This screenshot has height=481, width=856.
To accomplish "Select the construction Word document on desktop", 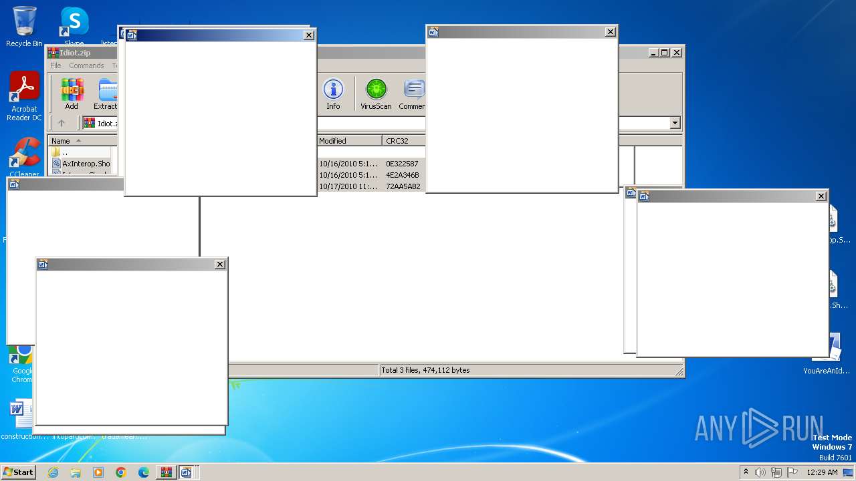I will point(23,420).
